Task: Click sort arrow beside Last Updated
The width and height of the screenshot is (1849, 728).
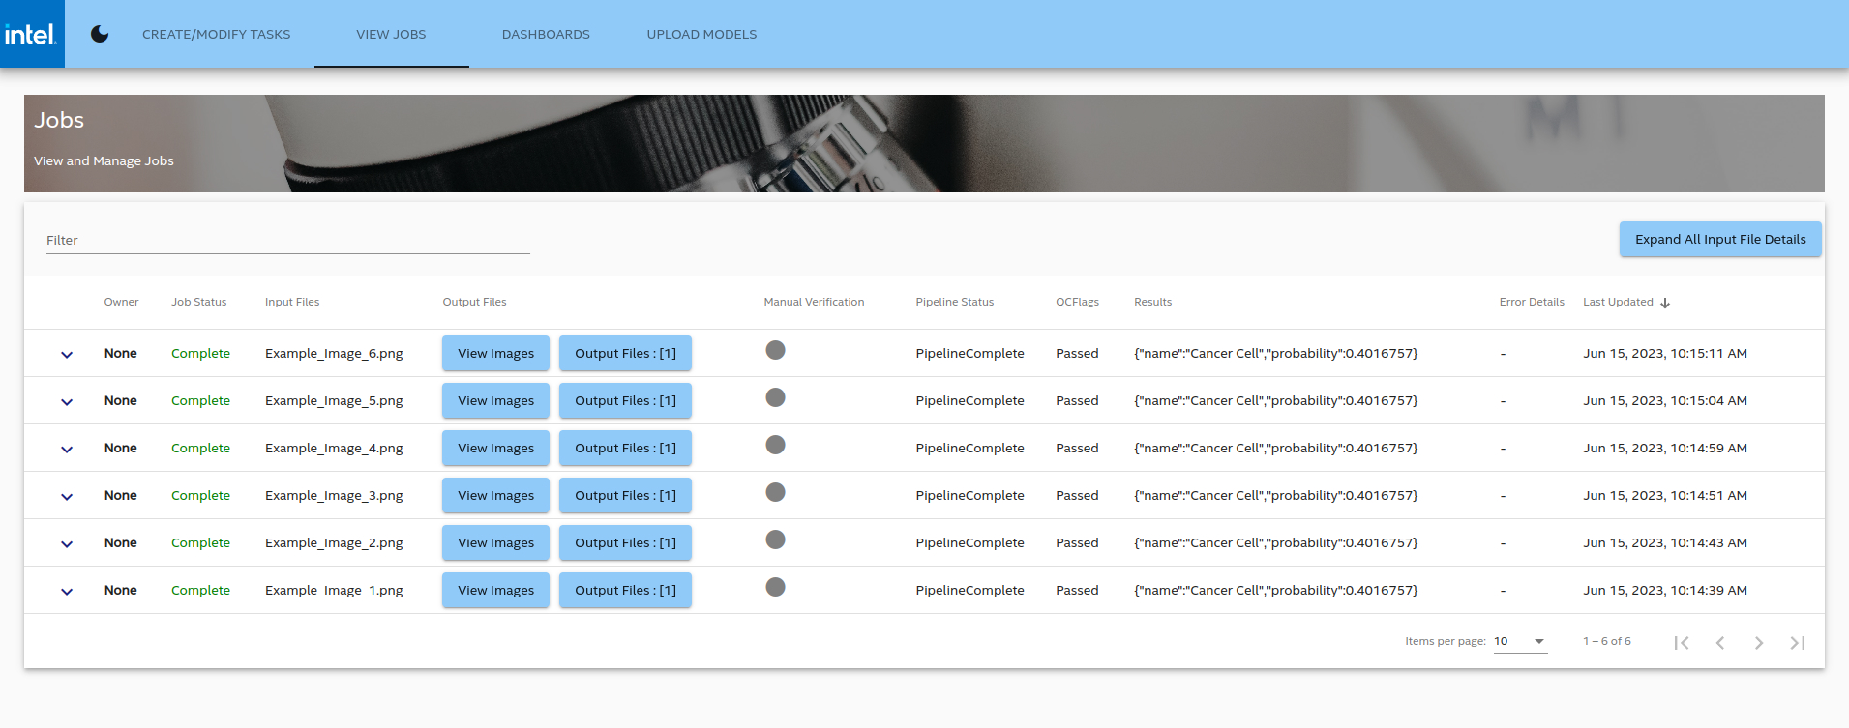Action: pyautogui.click(x=1665, y=303)
